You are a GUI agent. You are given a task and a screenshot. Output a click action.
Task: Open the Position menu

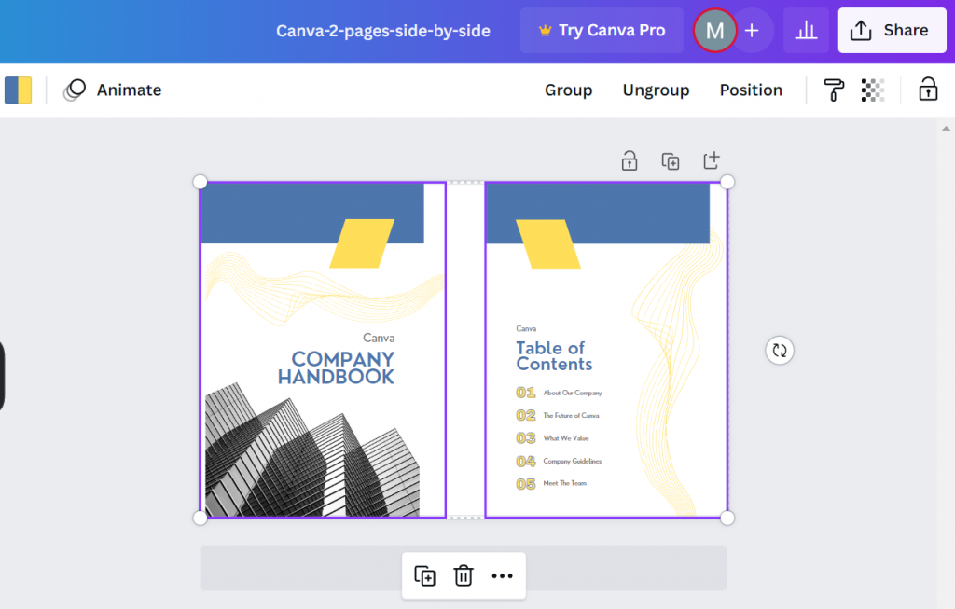tap(751, 90)
